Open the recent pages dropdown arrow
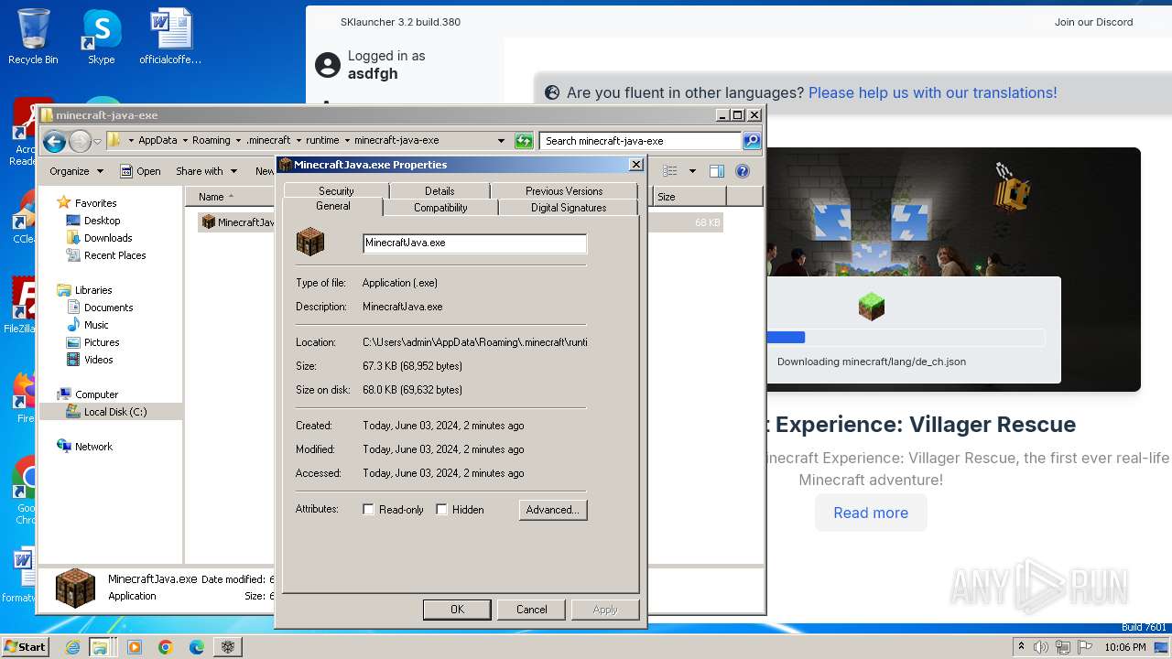 pos(97,142)
